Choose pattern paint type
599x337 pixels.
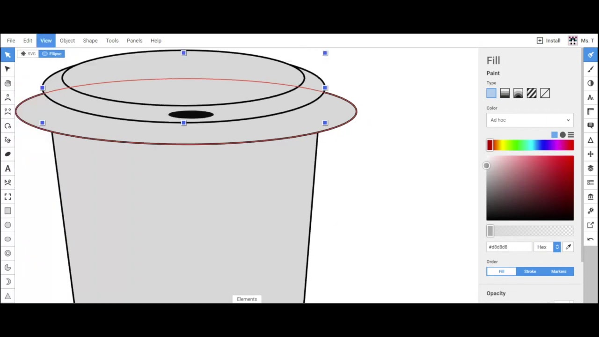point(532,94)
